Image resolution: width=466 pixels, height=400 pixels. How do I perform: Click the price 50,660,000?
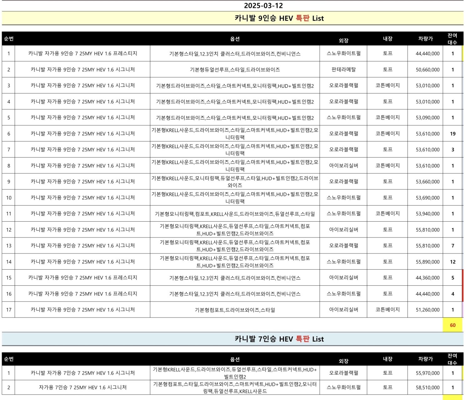click(x=428, y=70)
